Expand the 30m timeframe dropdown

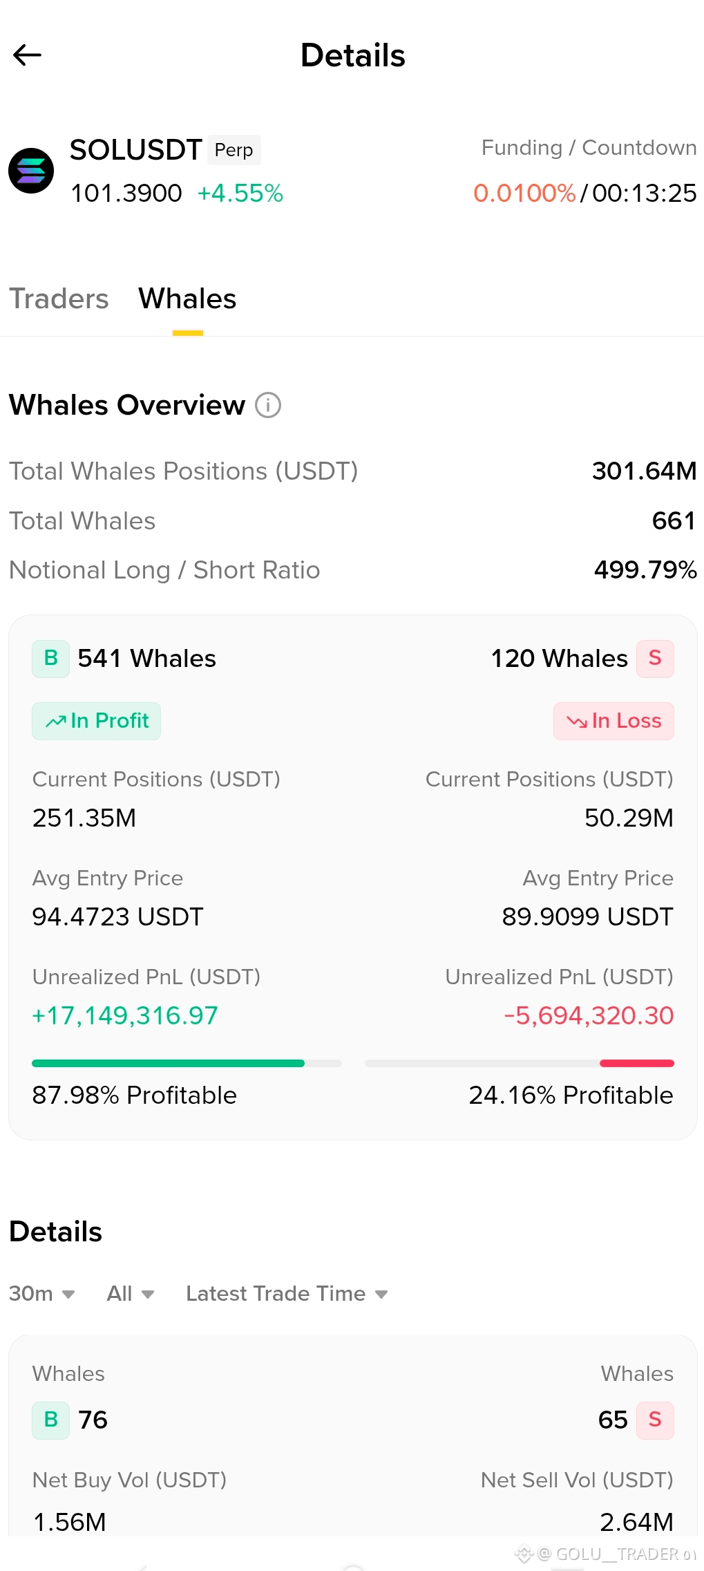(41, 1293)
